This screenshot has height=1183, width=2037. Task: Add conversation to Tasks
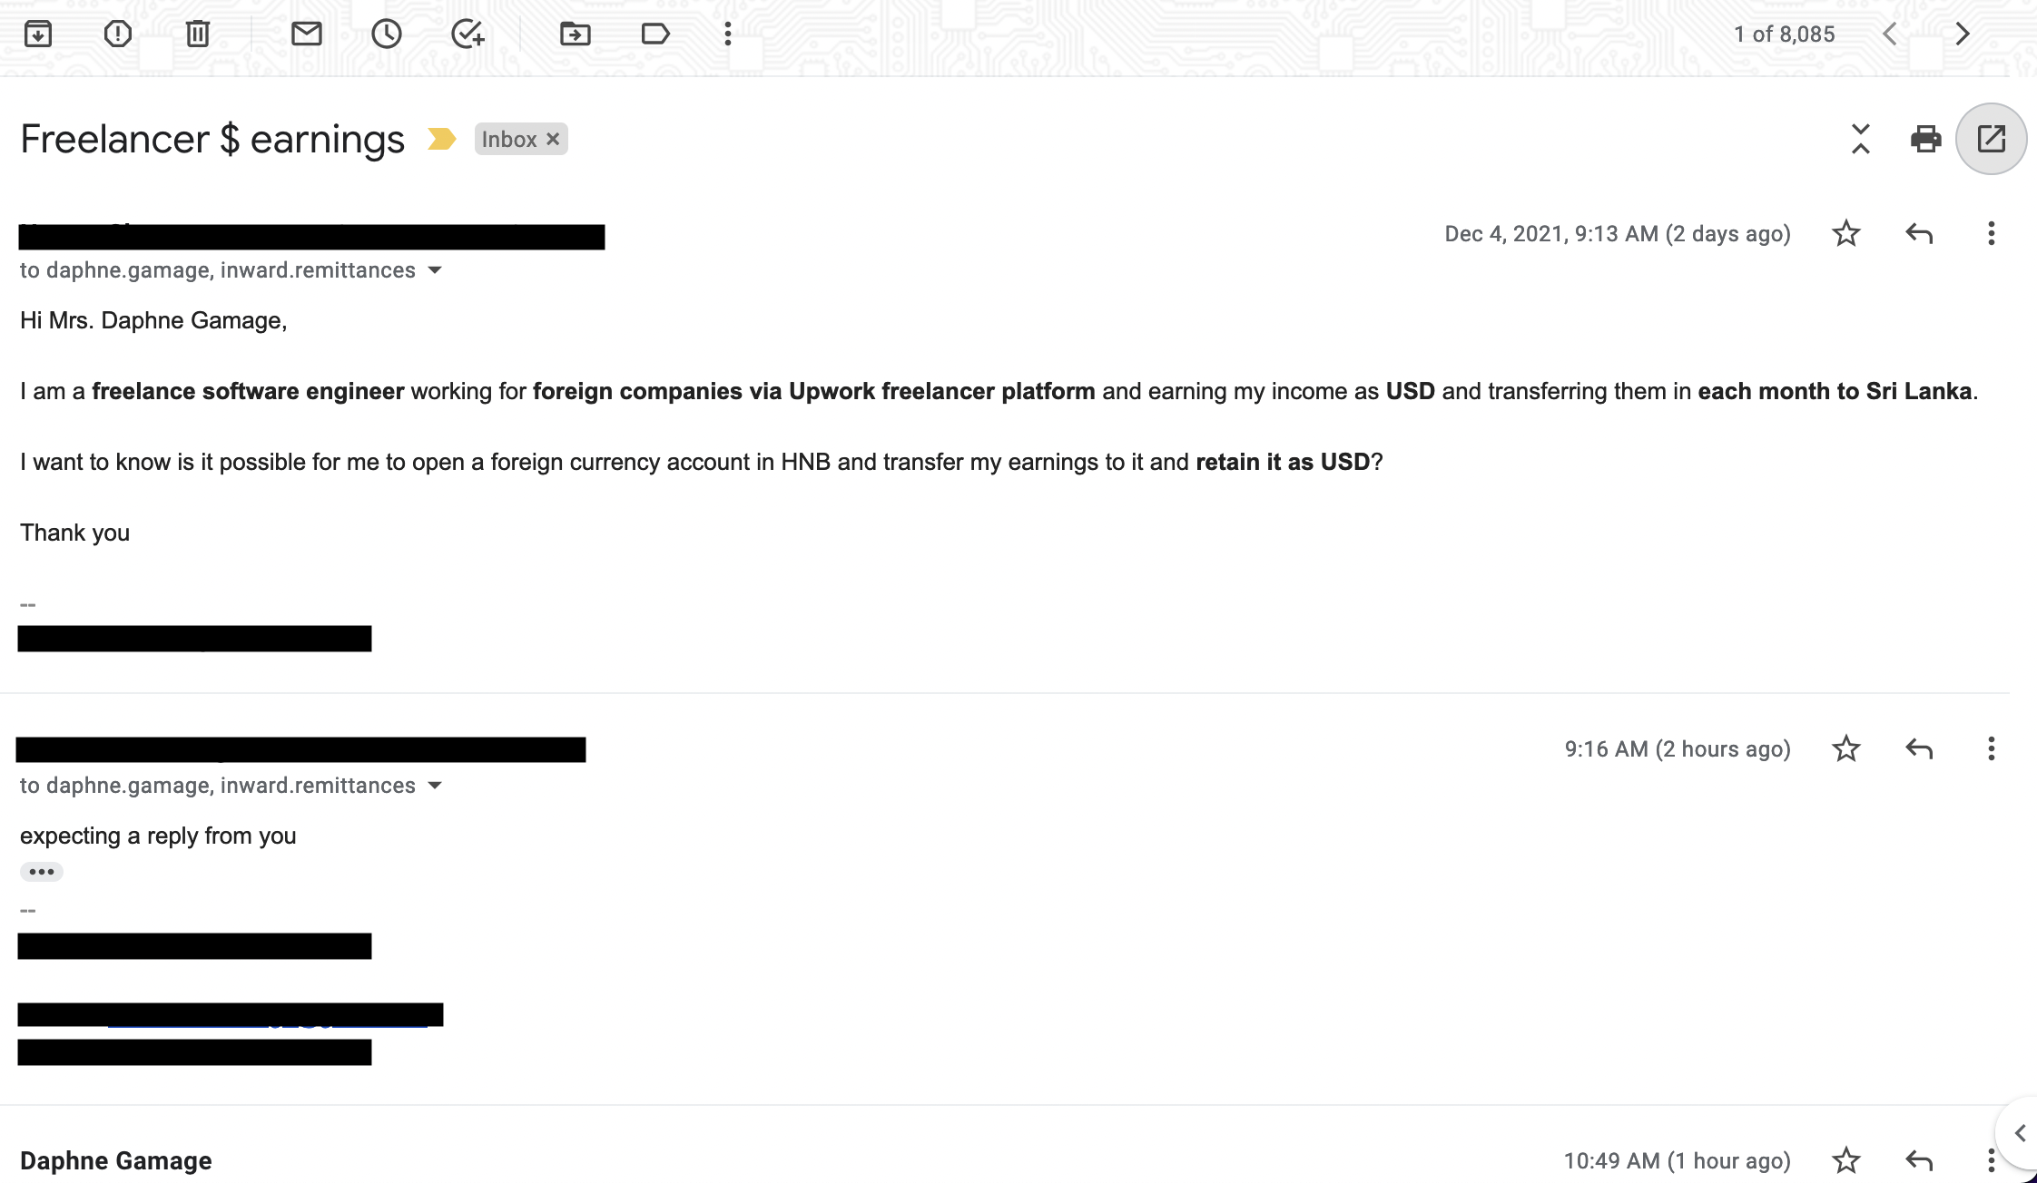coord(467,34)
